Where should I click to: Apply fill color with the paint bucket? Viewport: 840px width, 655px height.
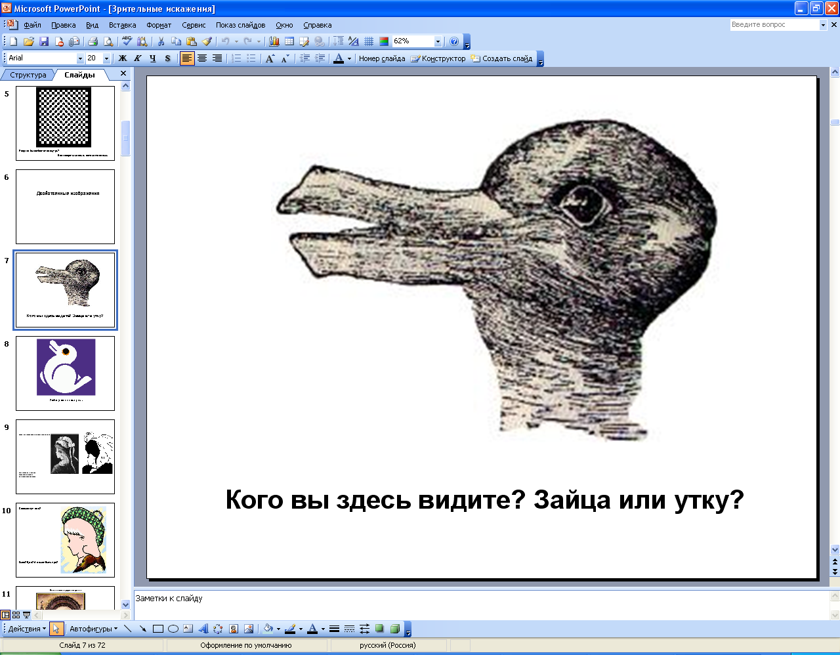tap(268, 629)
